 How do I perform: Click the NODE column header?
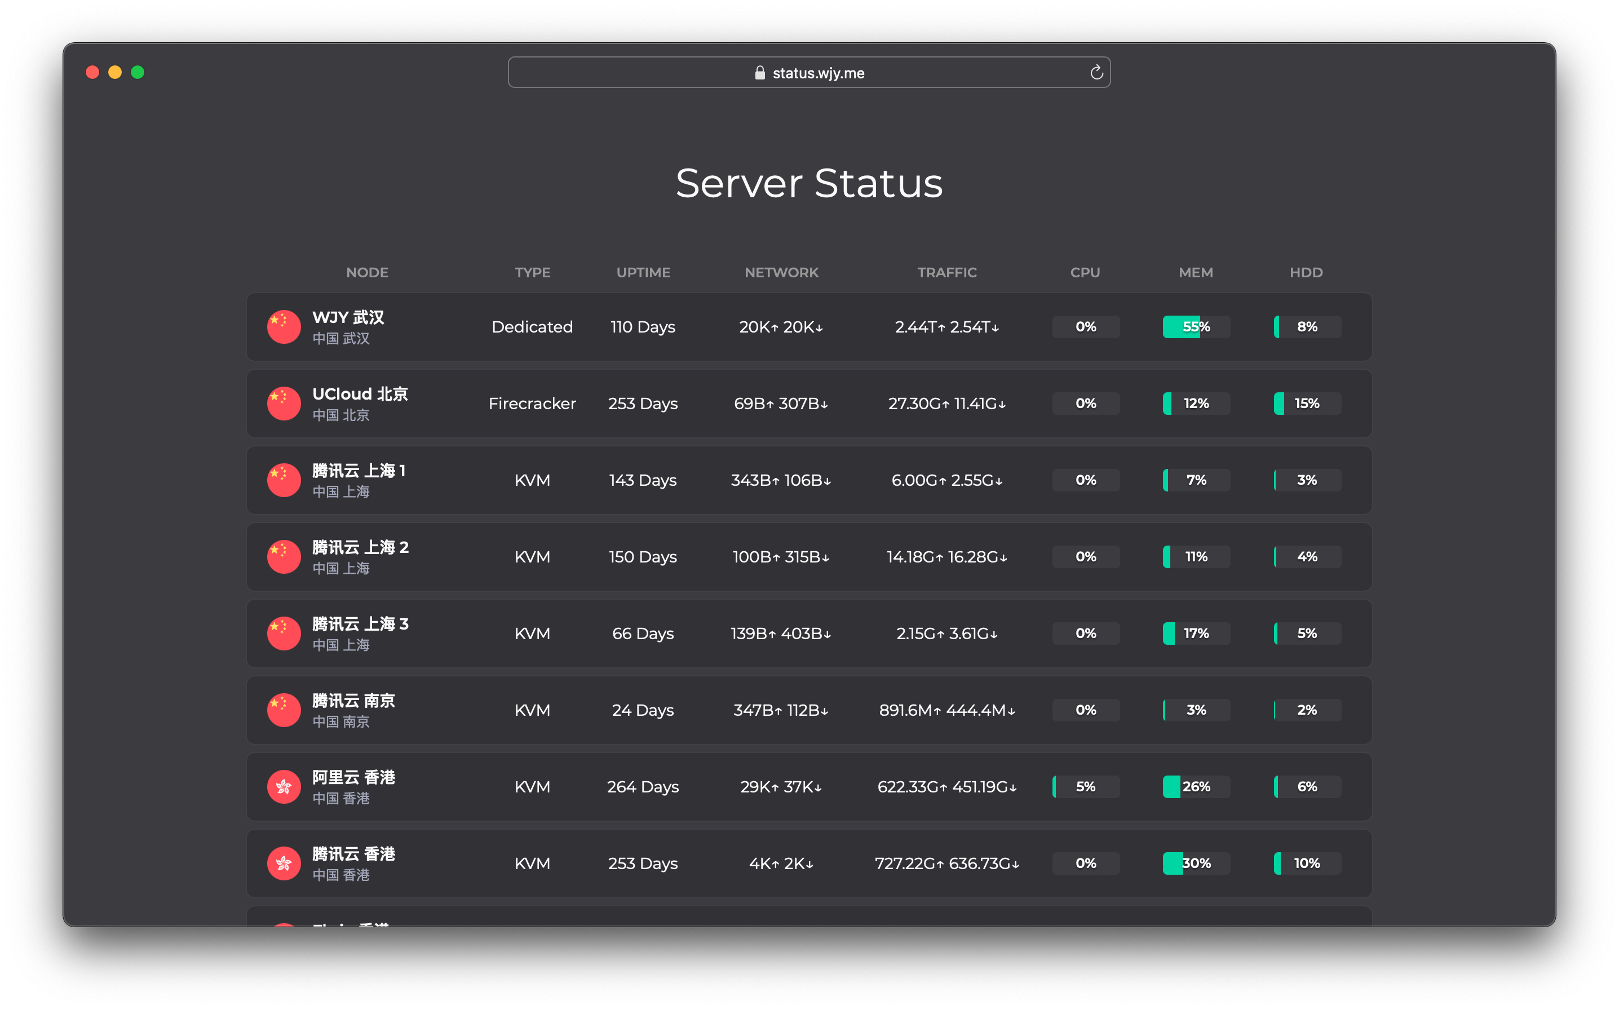point(366,273)
